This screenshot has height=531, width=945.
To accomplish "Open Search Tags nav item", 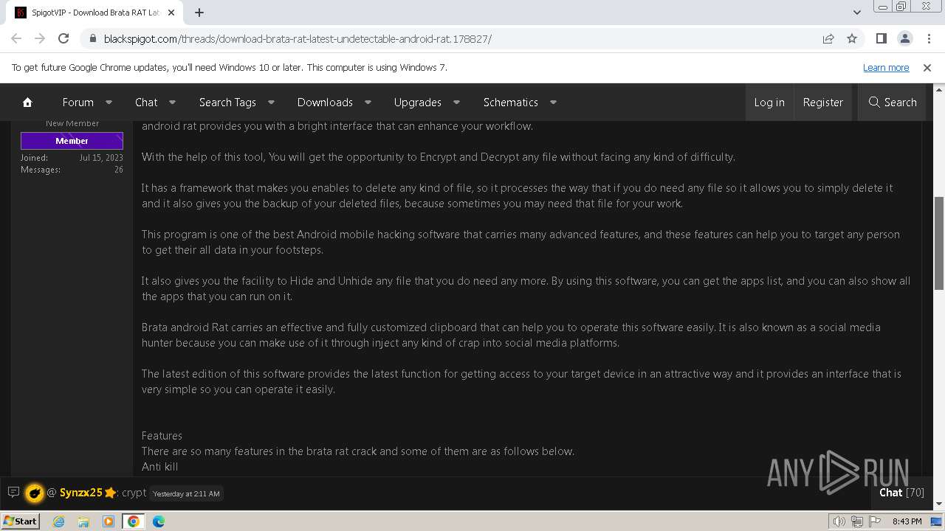I will click(227, 103).
